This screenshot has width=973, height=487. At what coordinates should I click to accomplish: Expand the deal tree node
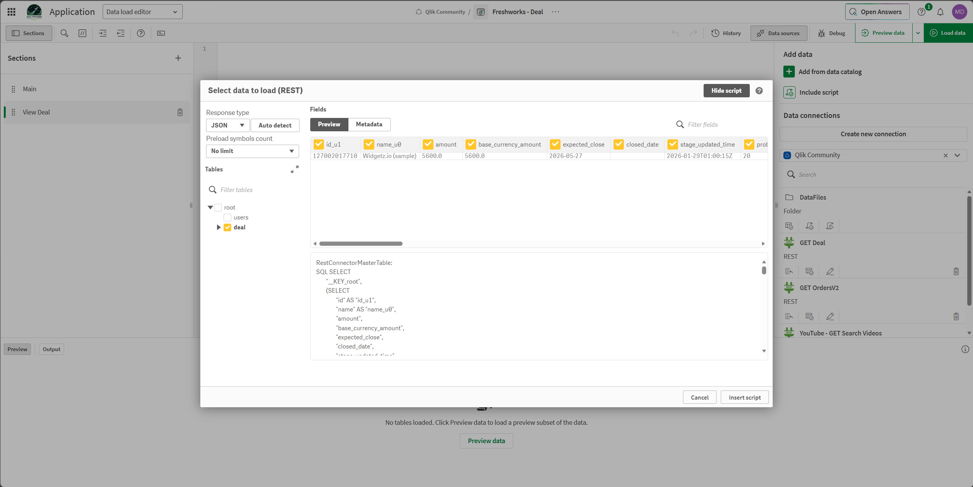[x=219, y=227]
